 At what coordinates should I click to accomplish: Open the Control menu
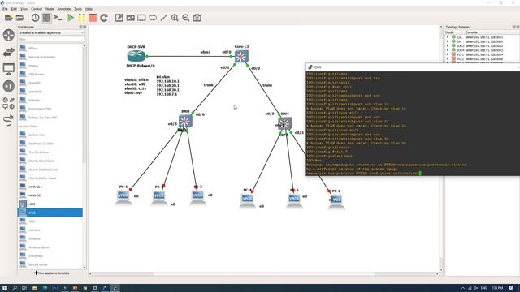(37, 9)
